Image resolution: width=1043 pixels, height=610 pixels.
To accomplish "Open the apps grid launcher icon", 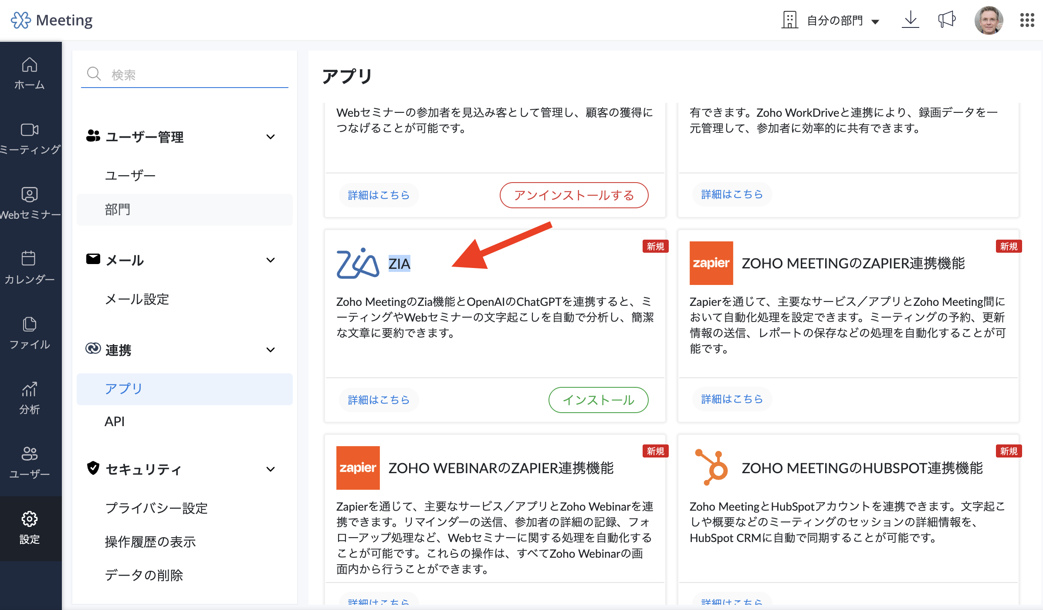I will (1027, 20).
